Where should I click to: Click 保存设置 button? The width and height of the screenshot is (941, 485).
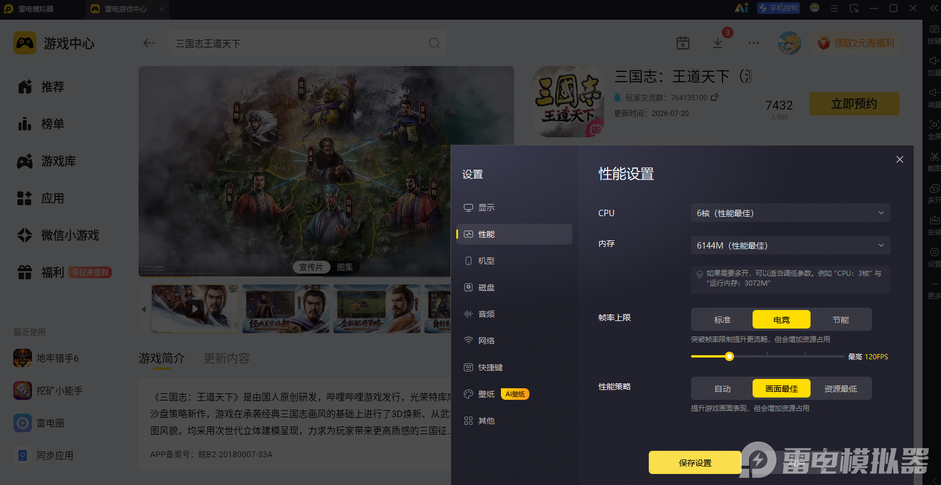point(695,462)
